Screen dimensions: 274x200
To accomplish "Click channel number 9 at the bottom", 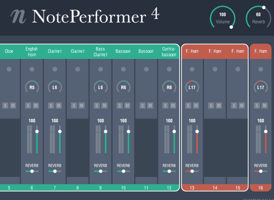I will point(100,188).
